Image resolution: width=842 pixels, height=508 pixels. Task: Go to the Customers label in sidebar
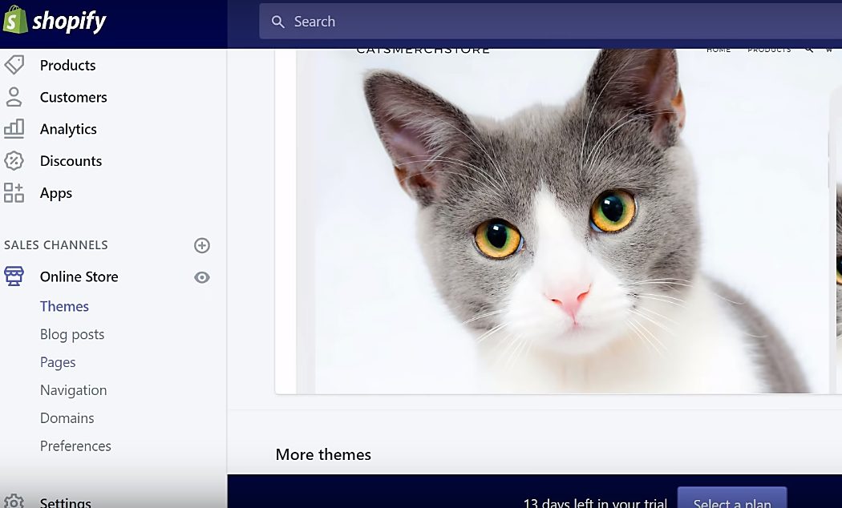tap(74, 97)
